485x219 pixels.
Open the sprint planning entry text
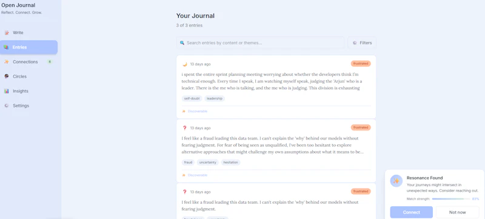(x=272, y=81)
